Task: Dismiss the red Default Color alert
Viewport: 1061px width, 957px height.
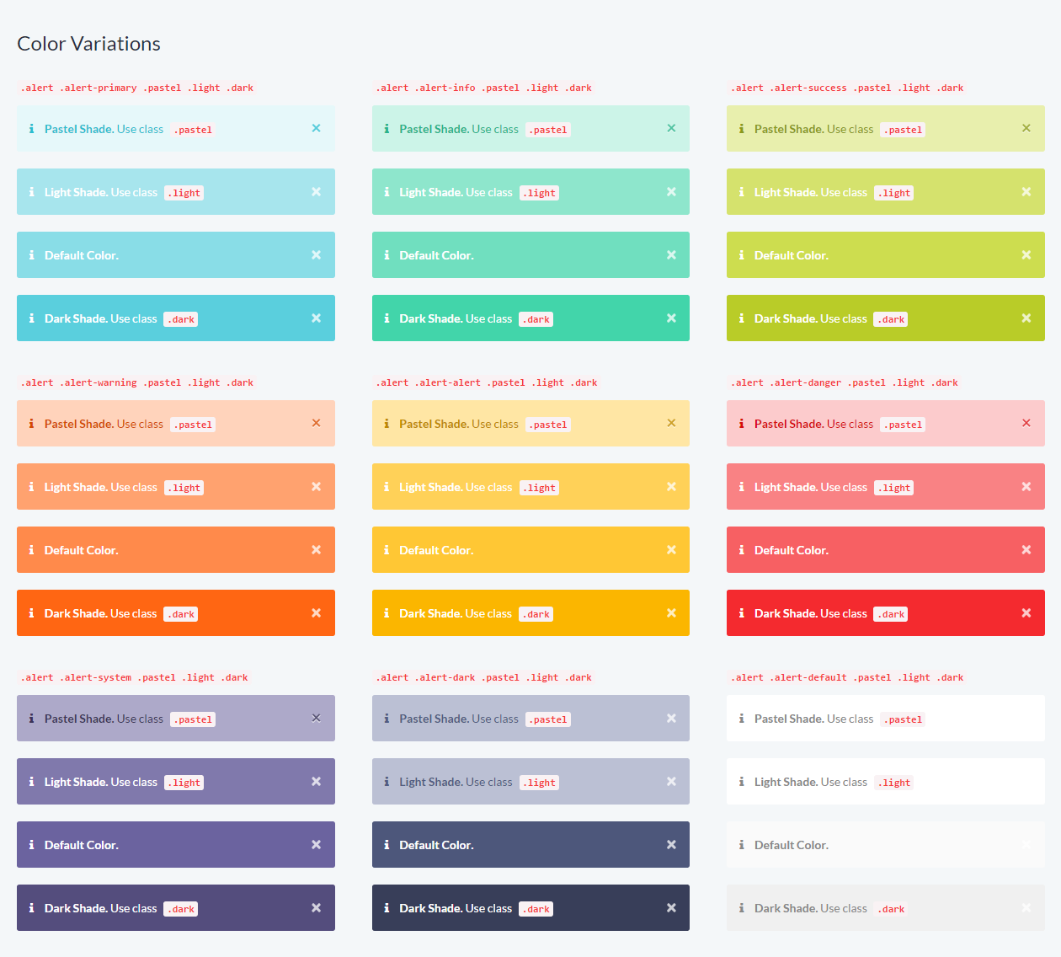Action: click(x=1026, y=550)
